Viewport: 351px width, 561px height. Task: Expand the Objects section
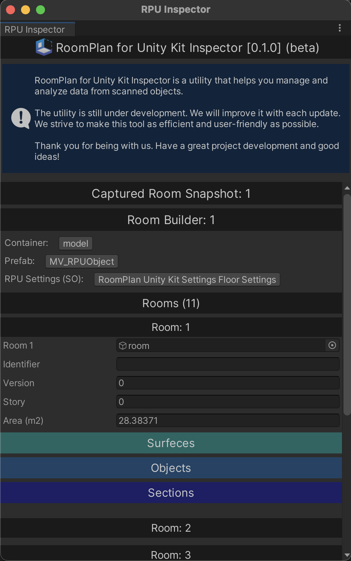point(171,468)
